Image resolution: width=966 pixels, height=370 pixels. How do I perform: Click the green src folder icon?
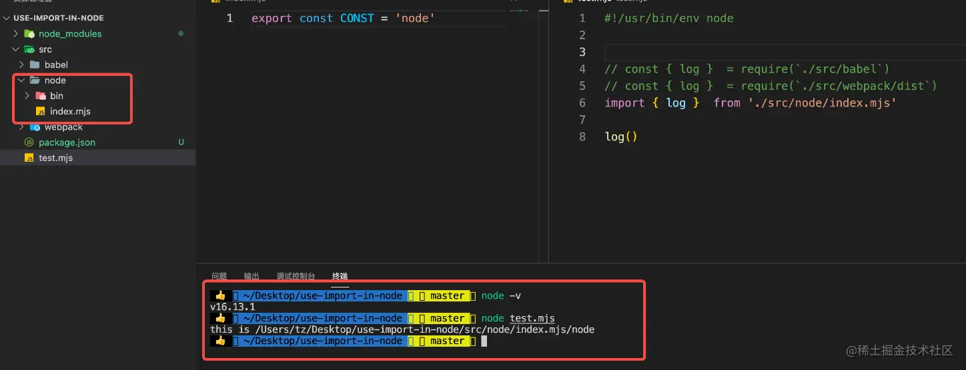tap(29, 49)
